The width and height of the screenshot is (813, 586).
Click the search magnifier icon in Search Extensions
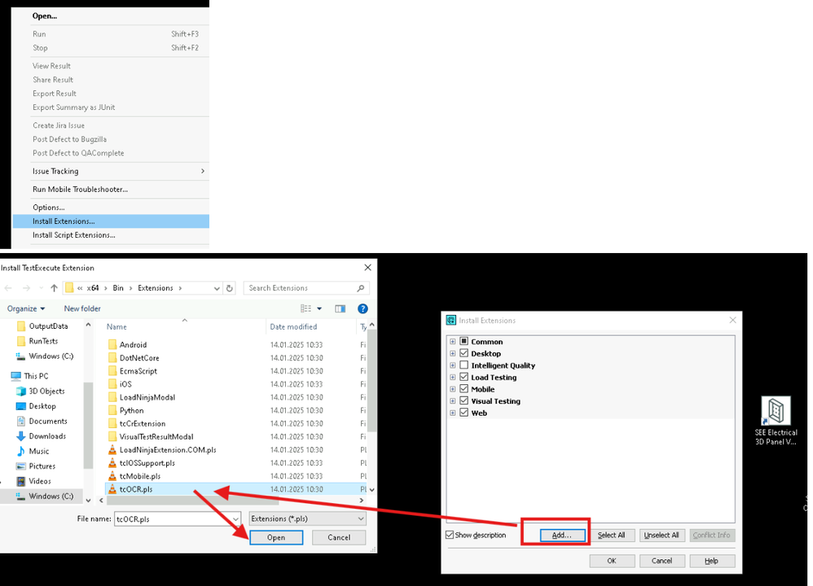click(x=361, y=288)
